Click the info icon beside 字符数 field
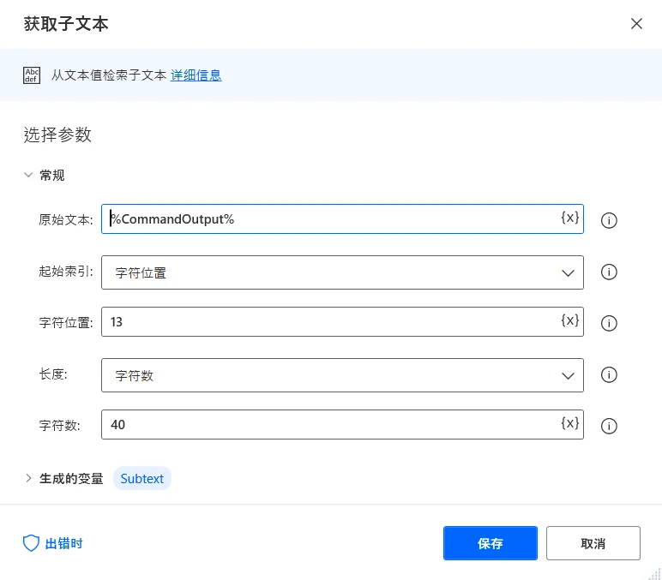 click(x=610, y=426)
